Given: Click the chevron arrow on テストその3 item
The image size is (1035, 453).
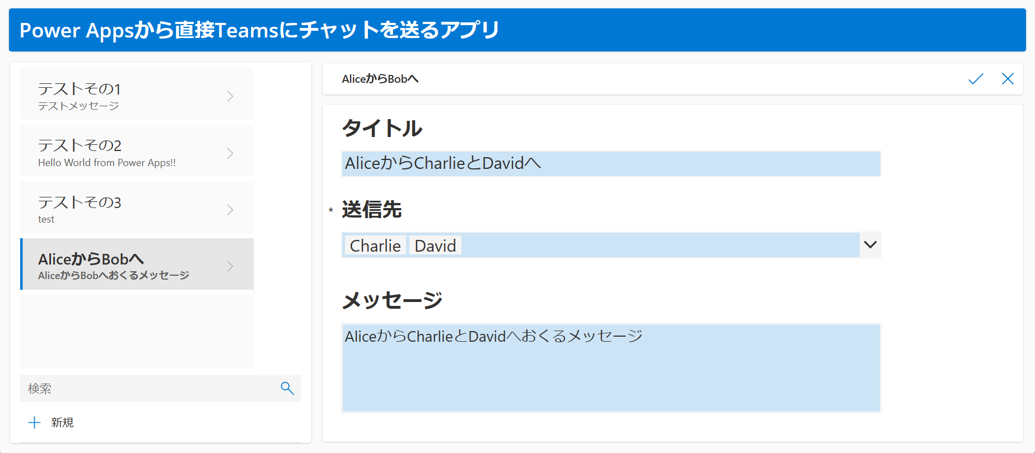Looking at the screenshot, I should (x=230, y=210).
